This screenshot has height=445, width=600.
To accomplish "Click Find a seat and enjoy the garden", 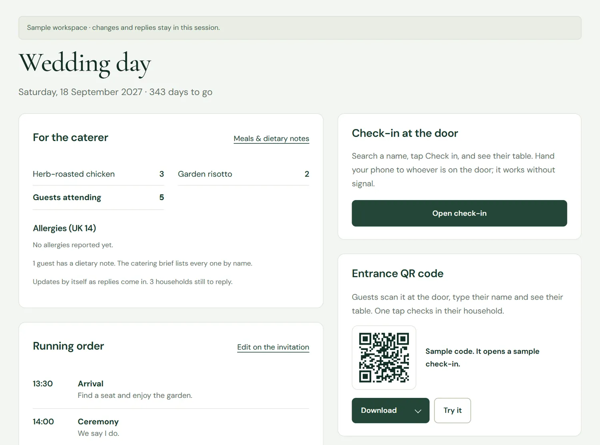I will [x=135, y=395].
